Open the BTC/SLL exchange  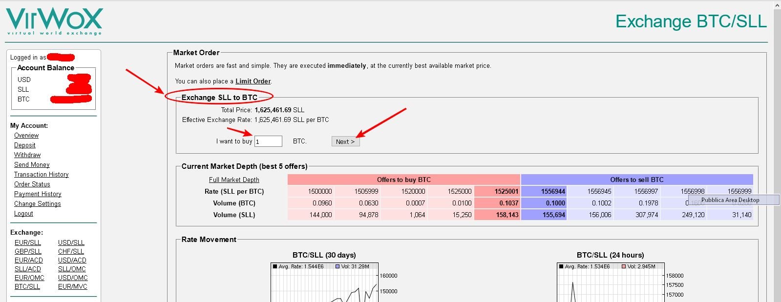click(x=27, y=286)
